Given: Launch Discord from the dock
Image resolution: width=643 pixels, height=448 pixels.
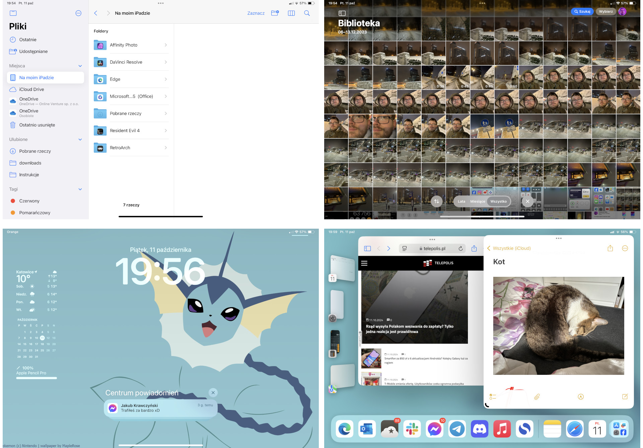Looking at the screenshot, I should click(x=480, y=429).
